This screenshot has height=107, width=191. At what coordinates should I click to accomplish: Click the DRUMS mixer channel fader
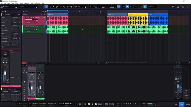32,88
